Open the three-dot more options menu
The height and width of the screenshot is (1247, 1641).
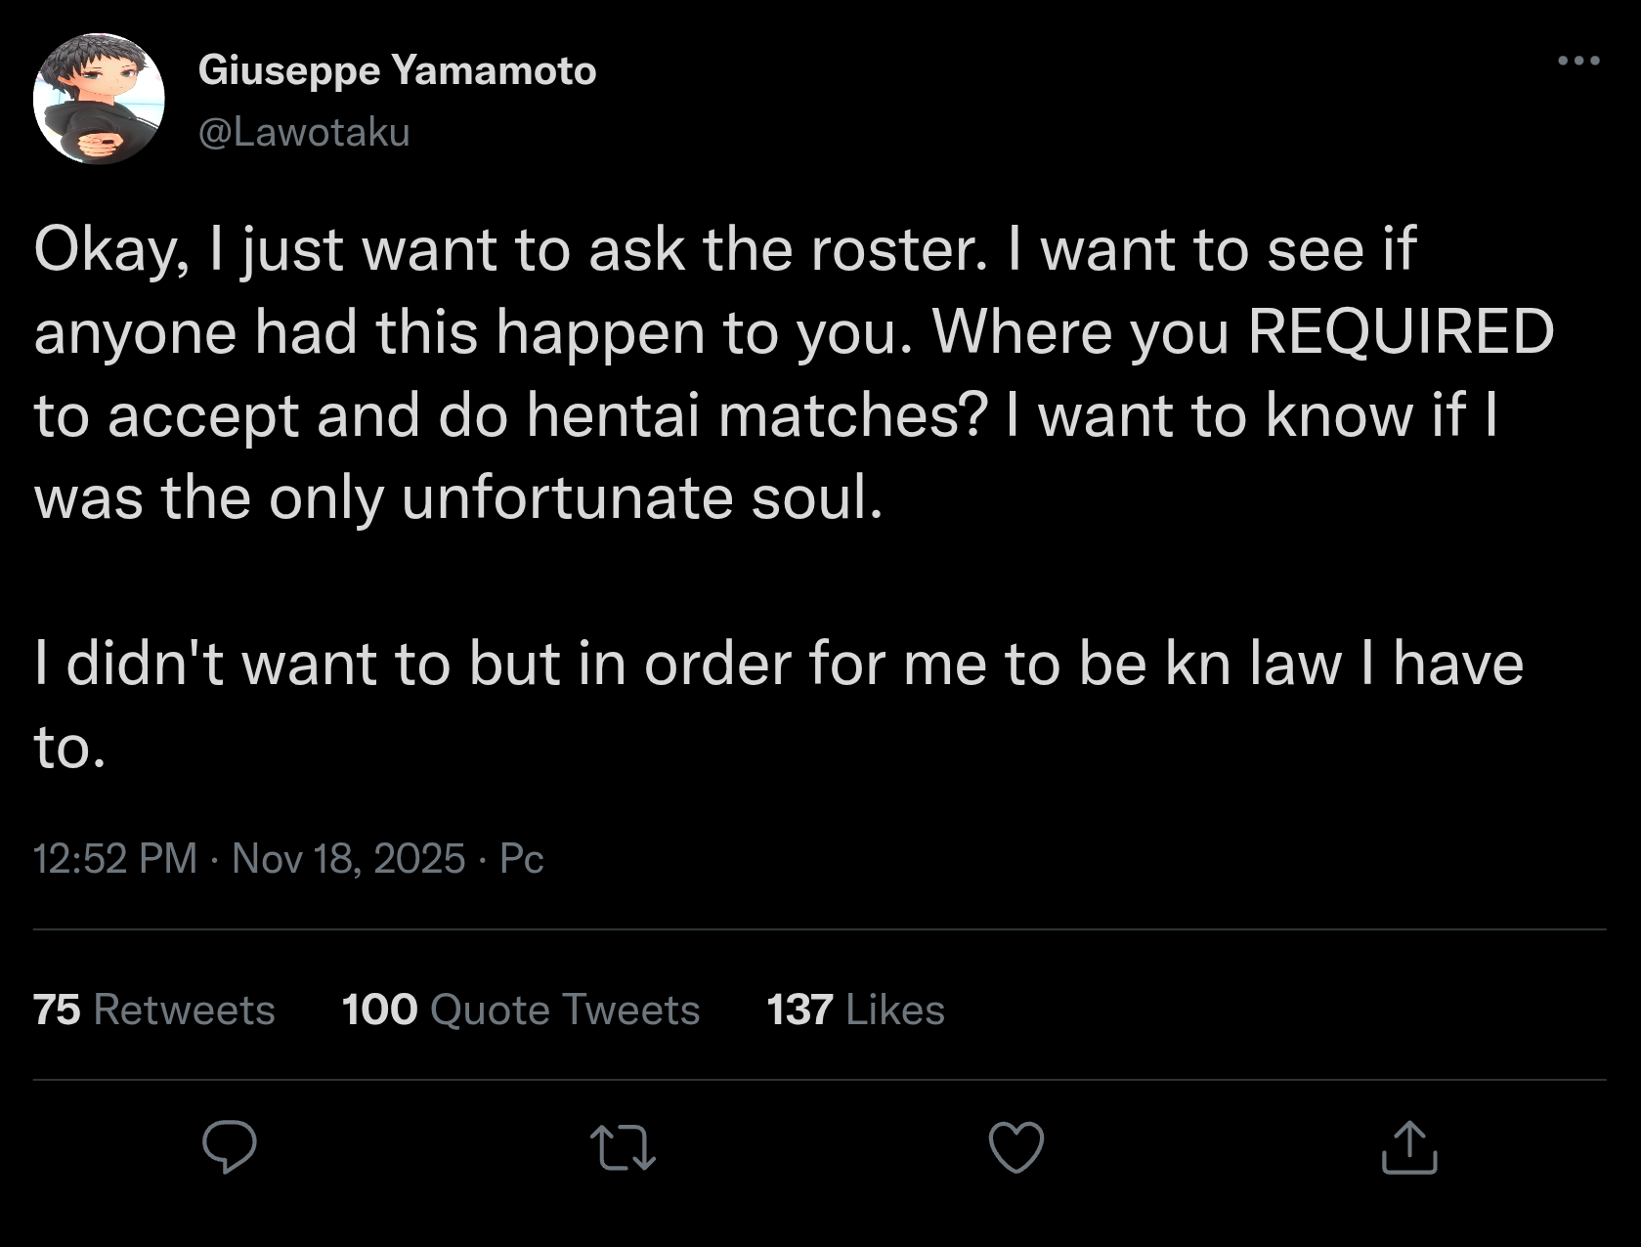coord(1578,61)
